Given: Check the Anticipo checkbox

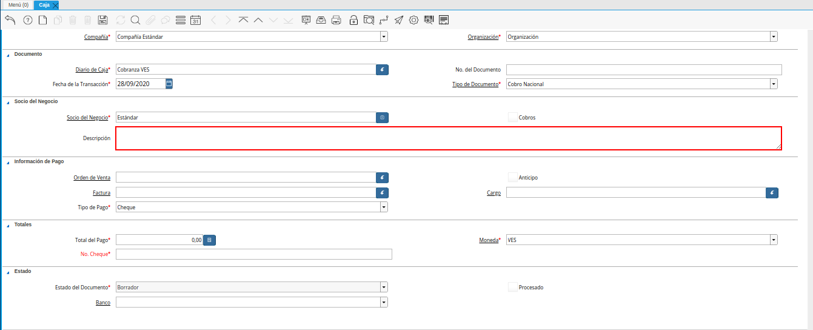Looking at the screenshot, I should coord(513,178).
